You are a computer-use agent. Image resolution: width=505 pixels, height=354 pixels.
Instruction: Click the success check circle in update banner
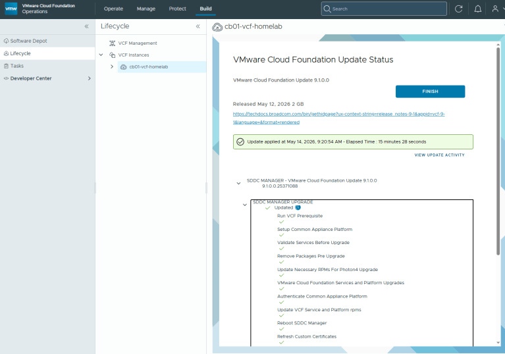click(x=240, y=142)
